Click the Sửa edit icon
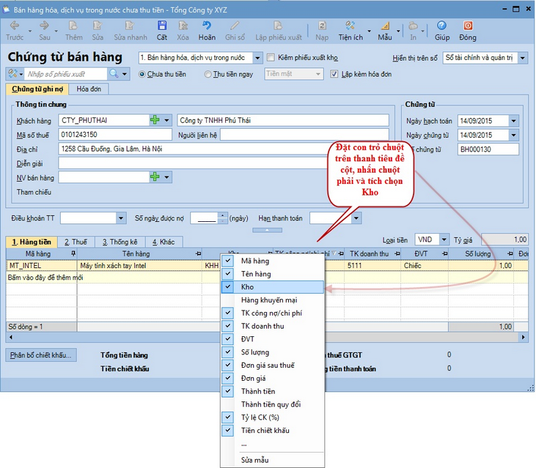The image size is (536, 468). [x=98, y=26]
